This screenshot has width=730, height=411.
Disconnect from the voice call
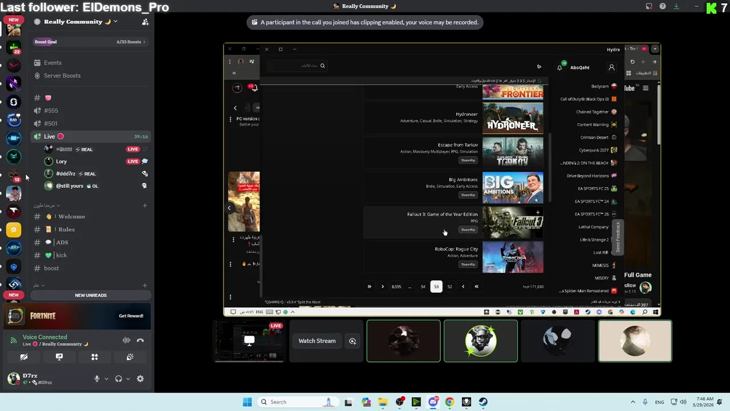click(140, 340)
